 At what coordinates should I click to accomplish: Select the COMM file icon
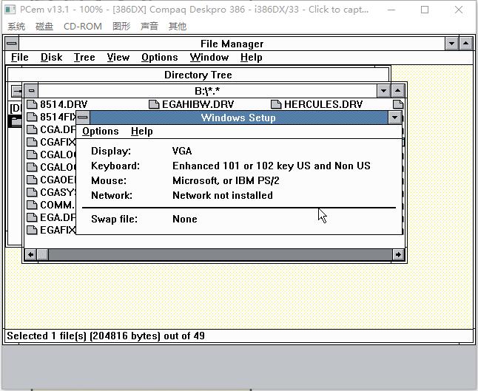(x=31, y=205)
